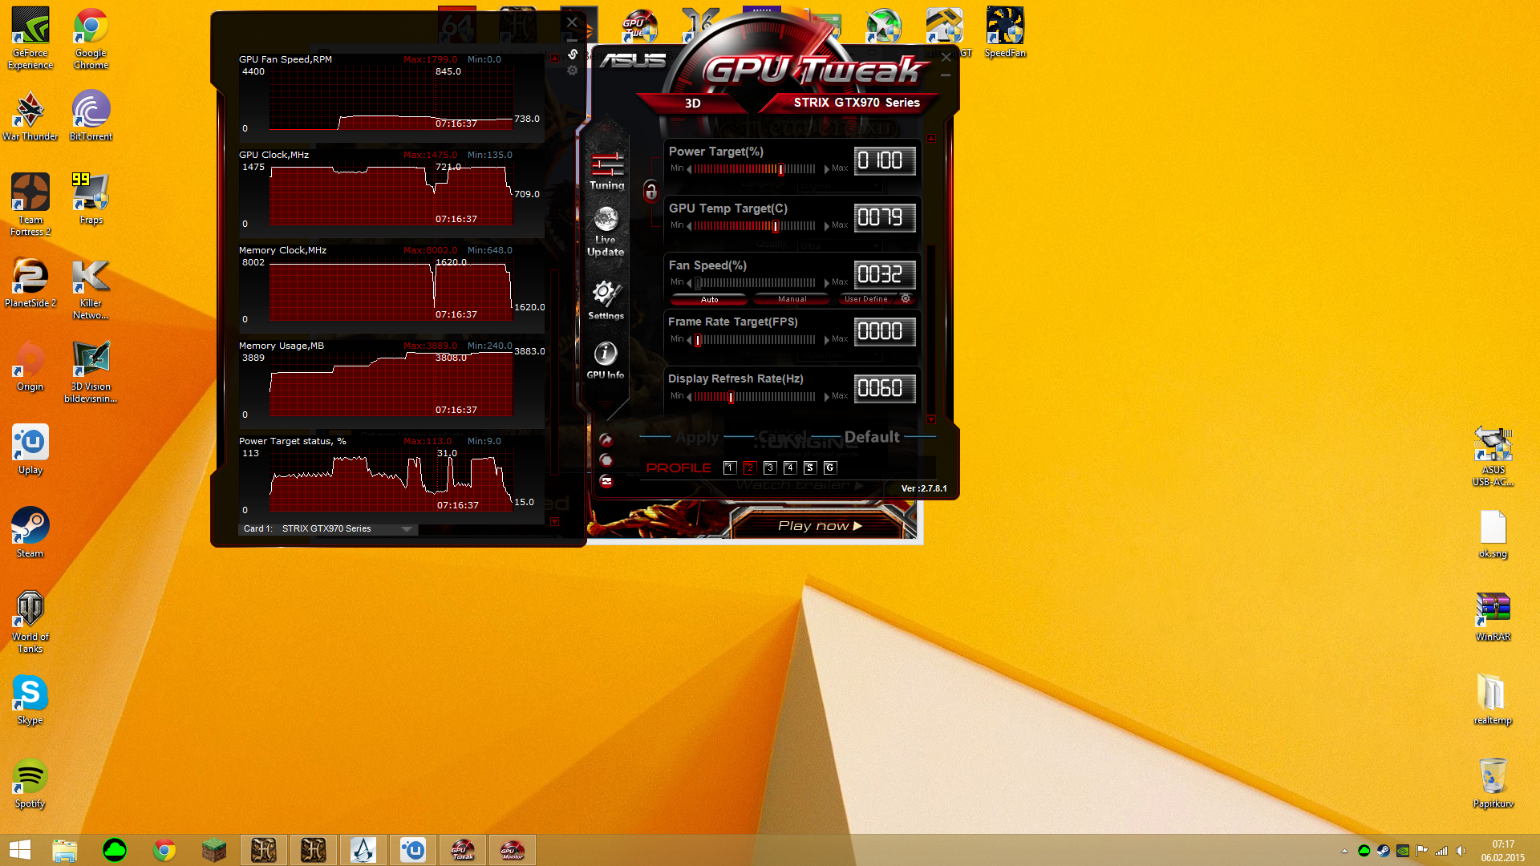Click the Power Target slider handle
1540x866 pixels.
tap(780, 169)
